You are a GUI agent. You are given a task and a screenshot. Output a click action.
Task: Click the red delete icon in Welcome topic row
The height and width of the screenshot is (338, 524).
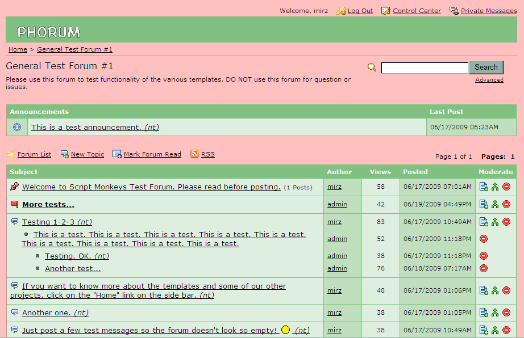[x=506, y=187]
